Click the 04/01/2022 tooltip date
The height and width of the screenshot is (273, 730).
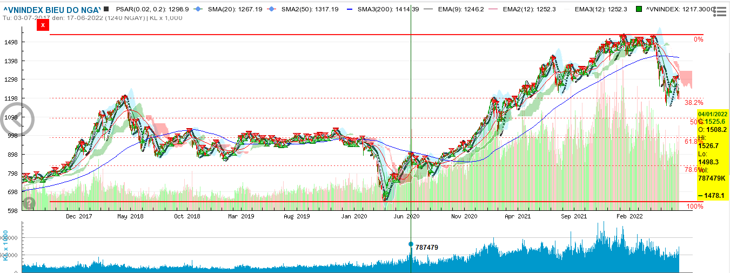[713, 114]
